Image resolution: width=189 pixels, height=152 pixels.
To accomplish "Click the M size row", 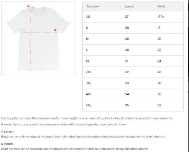I will 133,39.
